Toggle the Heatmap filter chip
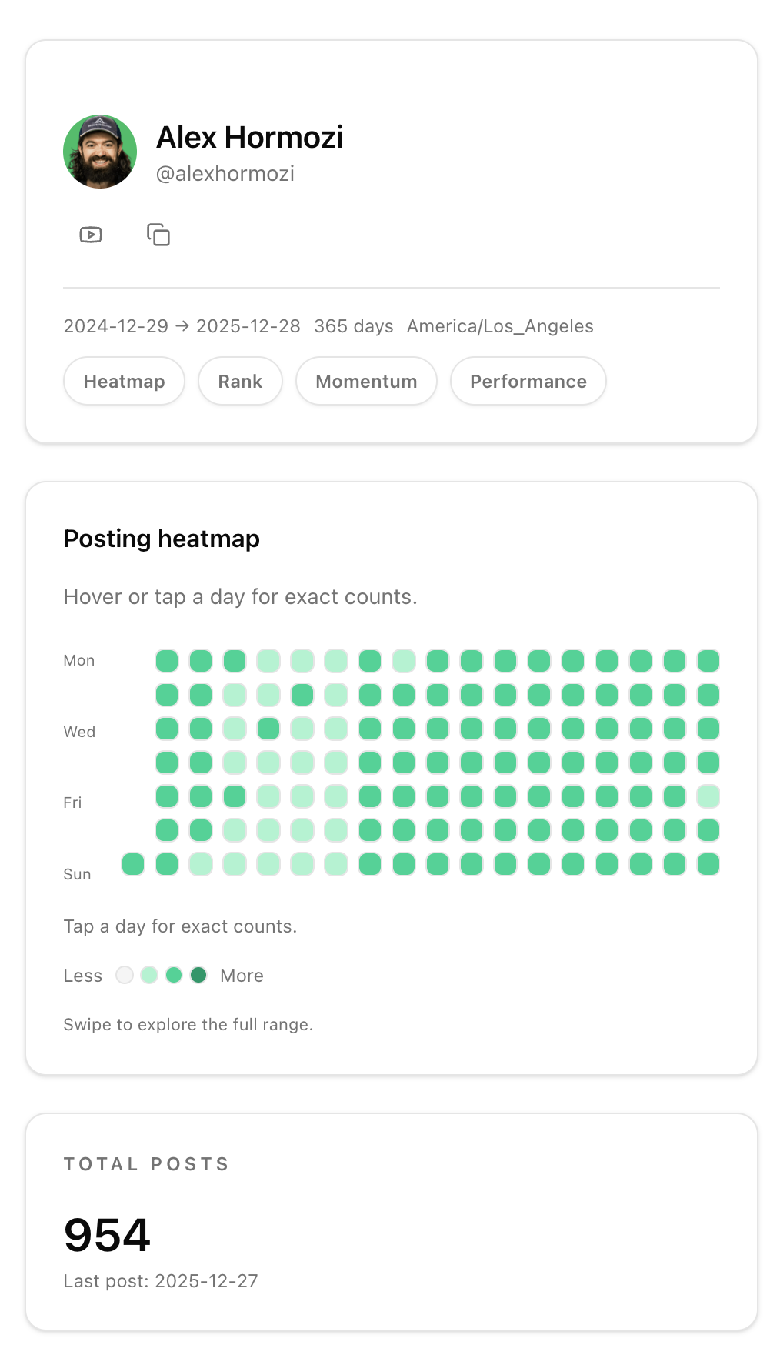This screenshot has width=780, height=1345. [124, 381]
